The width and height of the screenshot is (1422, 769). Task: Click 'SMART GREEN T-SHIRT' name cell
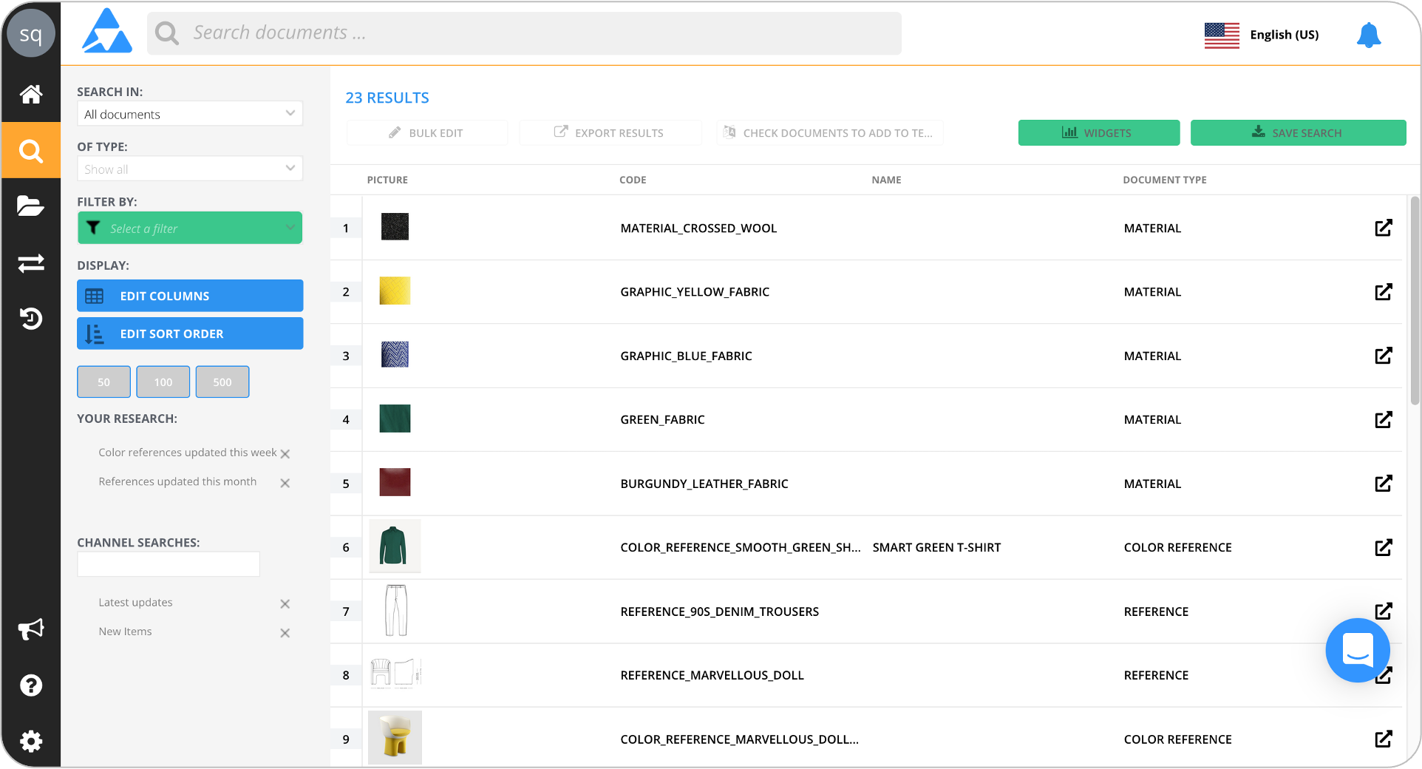[936, 548]
